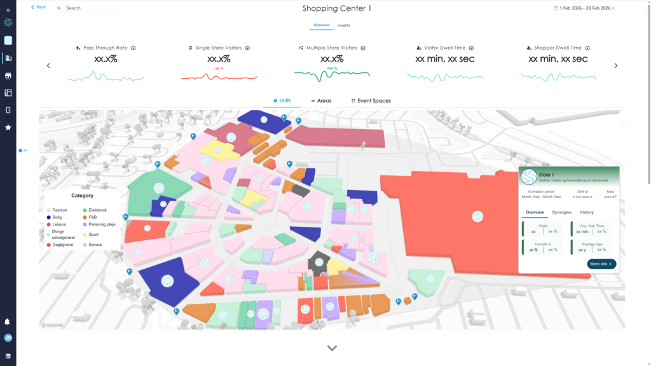Open the store icon in sidebar

point(8,76)
